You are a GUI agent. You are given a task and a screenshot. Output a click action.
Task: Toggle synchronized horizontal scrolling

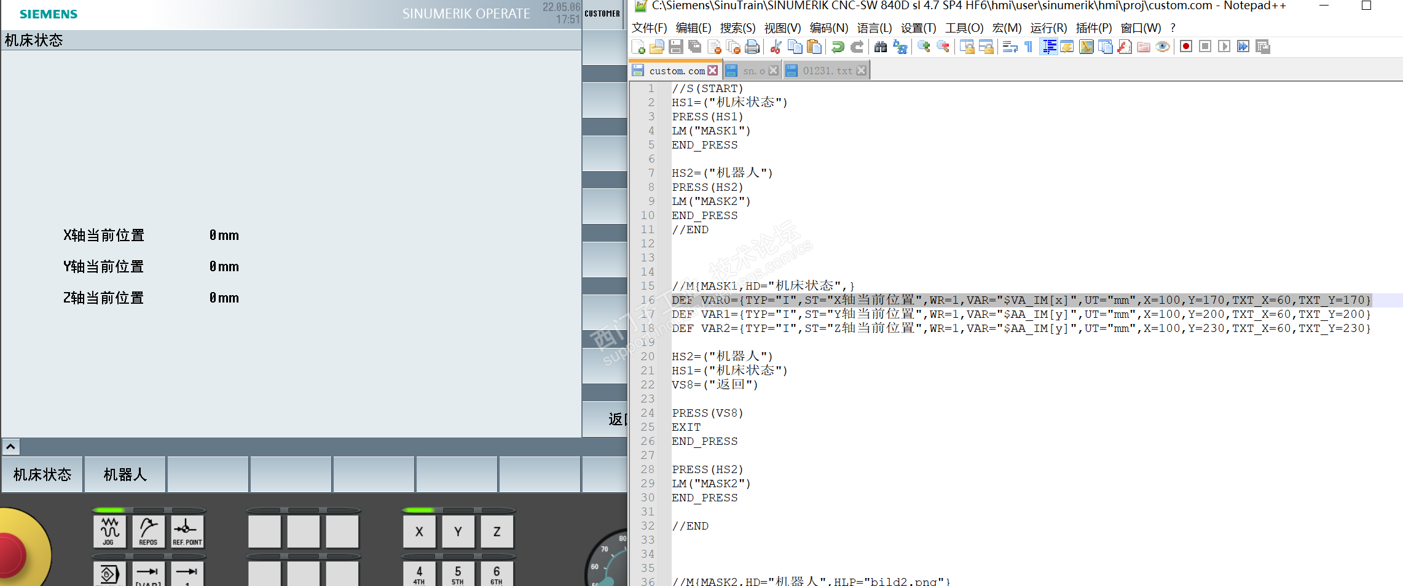point(986,47)
